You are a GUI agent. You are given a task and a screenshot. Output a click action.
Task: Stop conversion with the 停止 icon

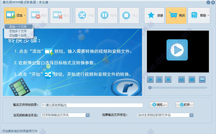coord(126,15)
